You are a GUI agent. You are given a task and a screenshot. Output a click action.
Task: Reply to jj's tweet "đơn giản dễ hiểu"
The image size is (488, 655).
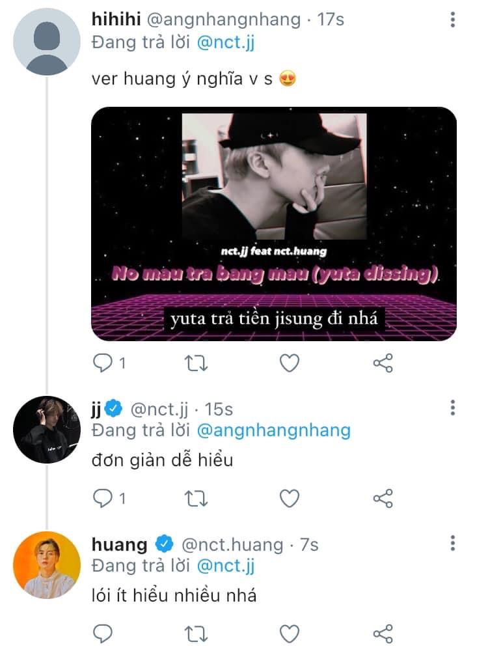pyautogui.click(x=103, y=498)
